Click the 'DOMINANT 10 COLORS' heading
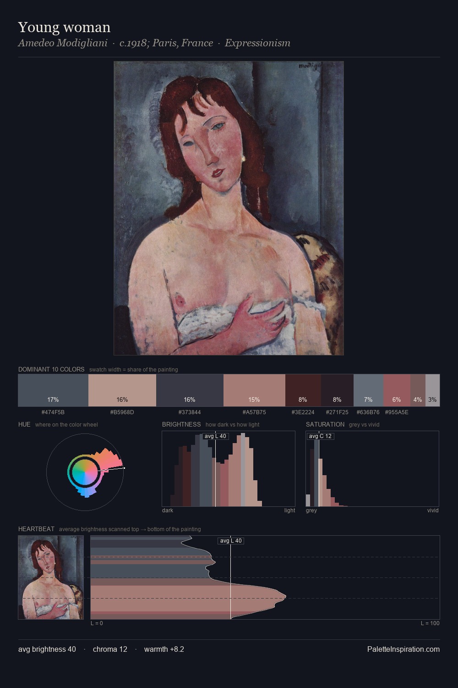Image resolution: width=458 pixels, height=688 pixels. pos(51,369)
